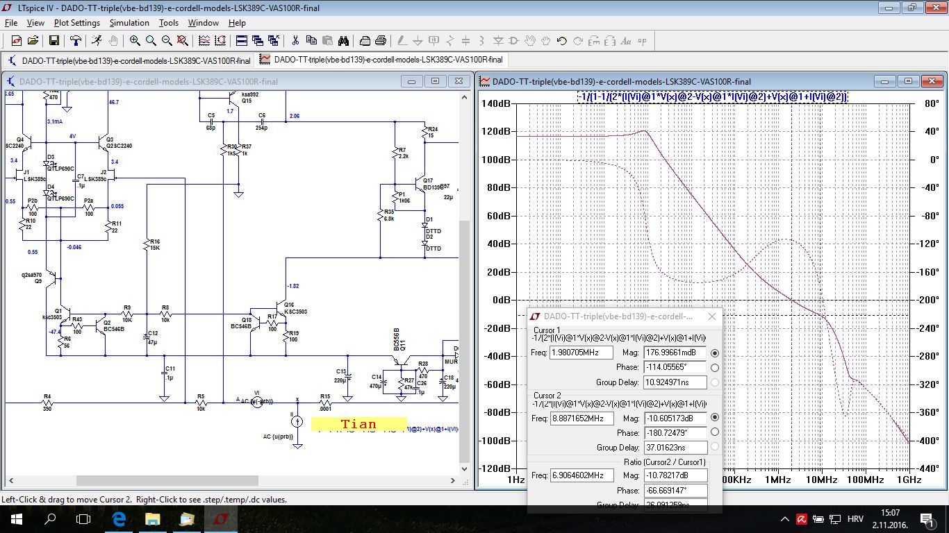Click the Zoom In magnifier icon
Viewport: 949px width, 533px height.
point(135,41)
